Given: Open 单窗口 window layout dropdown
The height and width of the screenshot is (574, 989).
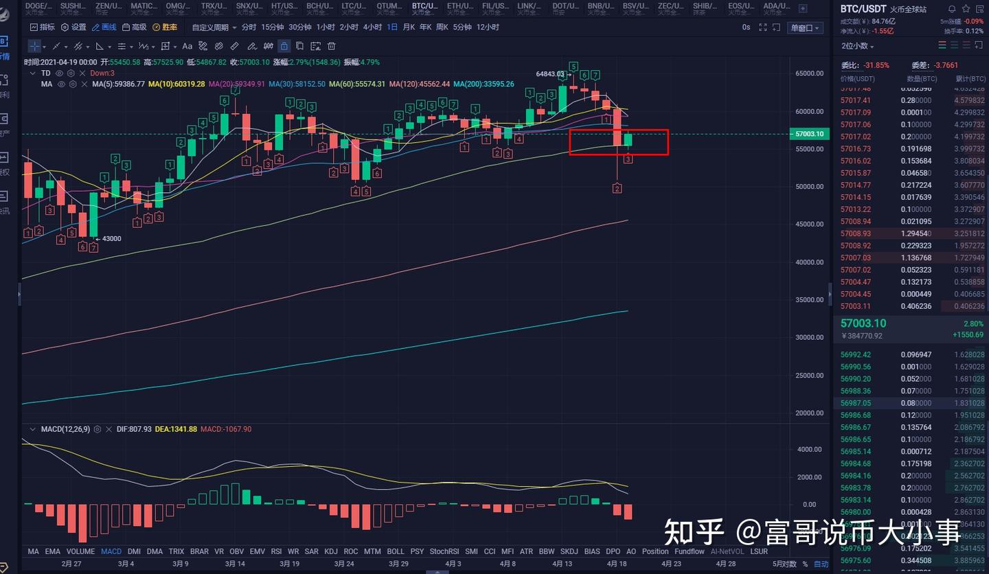Looking at the screenshot, I should tap(805, 27).
